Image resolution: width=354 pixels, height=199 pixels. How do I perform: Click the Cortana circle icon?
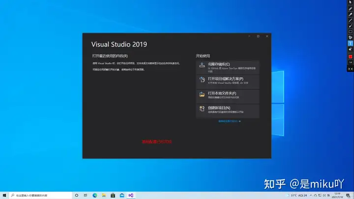pyautogui.click(x=77, y=195)
